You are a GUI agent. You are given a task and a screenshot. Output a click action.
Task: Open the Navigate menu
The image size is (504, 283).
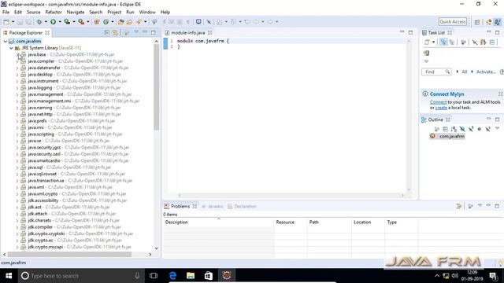[76, 13]
